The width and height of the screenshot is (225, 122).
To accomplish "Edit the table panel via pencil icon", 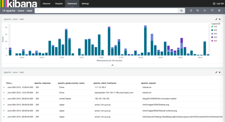I will (x=216, y=72).
